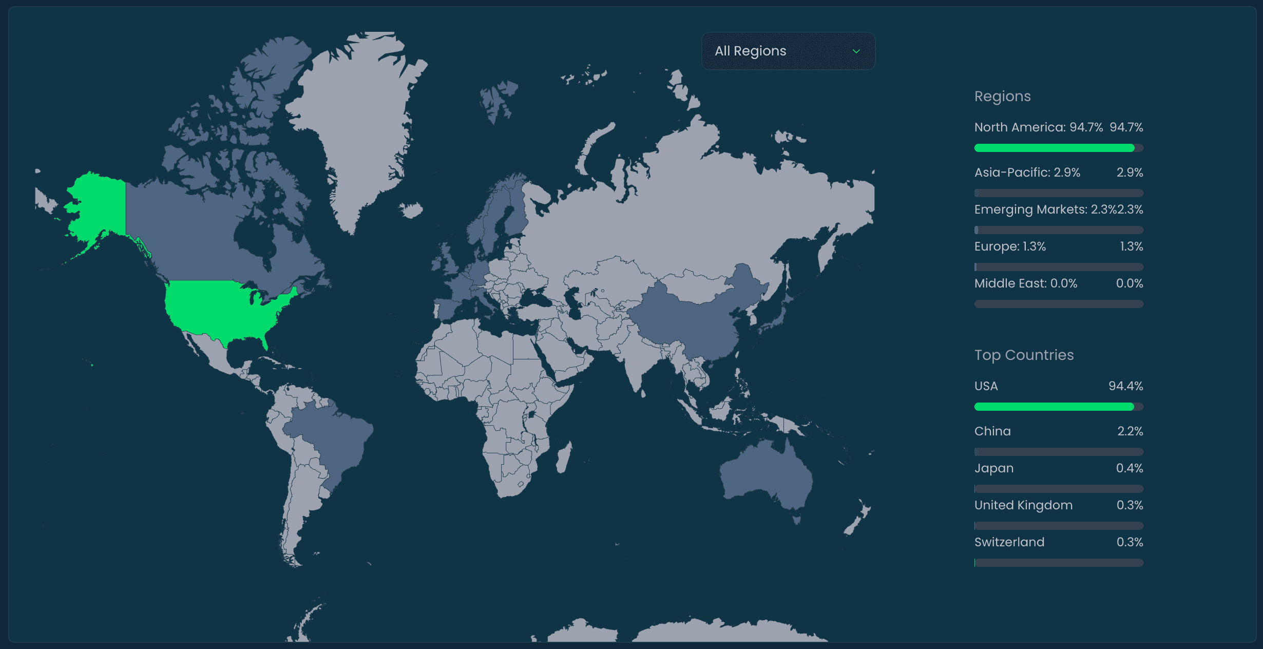1263x649 pixels.
Task: Click the North America progress bar
Action: 1058,148
